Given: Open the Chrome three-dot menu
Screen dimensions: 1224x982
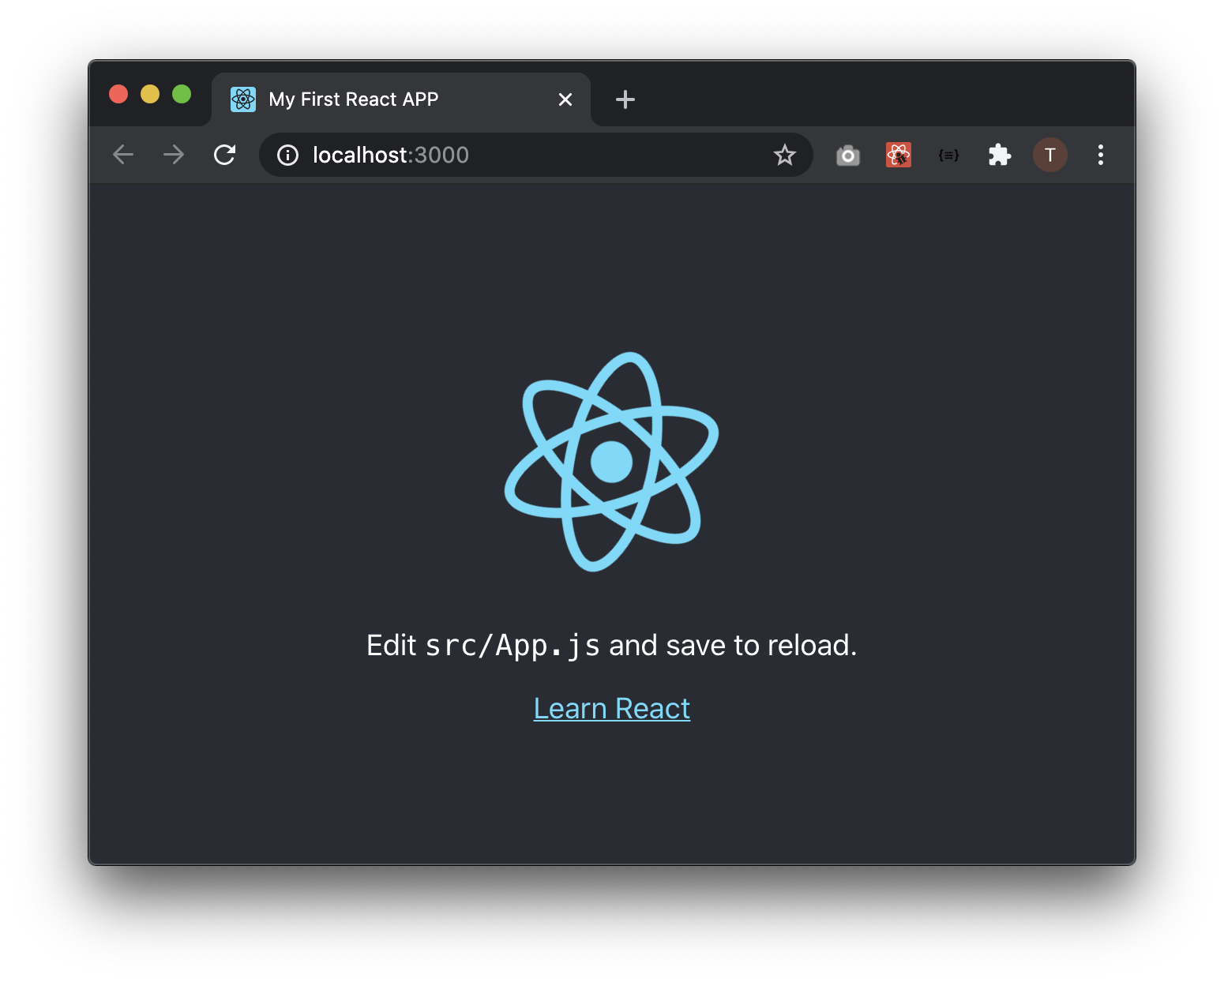Looking at the screenshot, I should point(1101,155).
